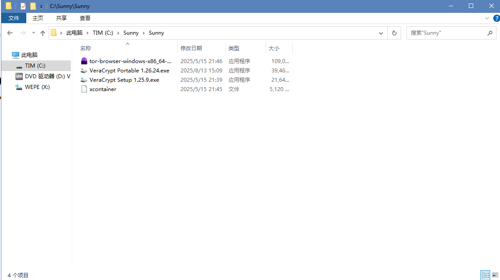500x280 pixels.
Task: Switch to details view in status bar
Action: click(485, 275)
